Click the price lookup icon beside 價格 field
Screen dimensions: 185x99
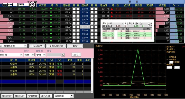[63, 55]
